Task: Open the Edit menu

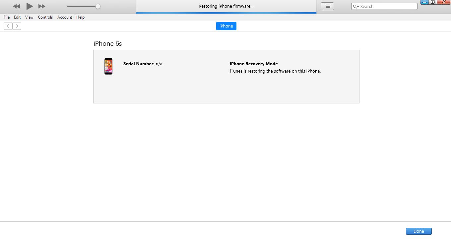Action: pyautogui.click(x=17, y=17)
